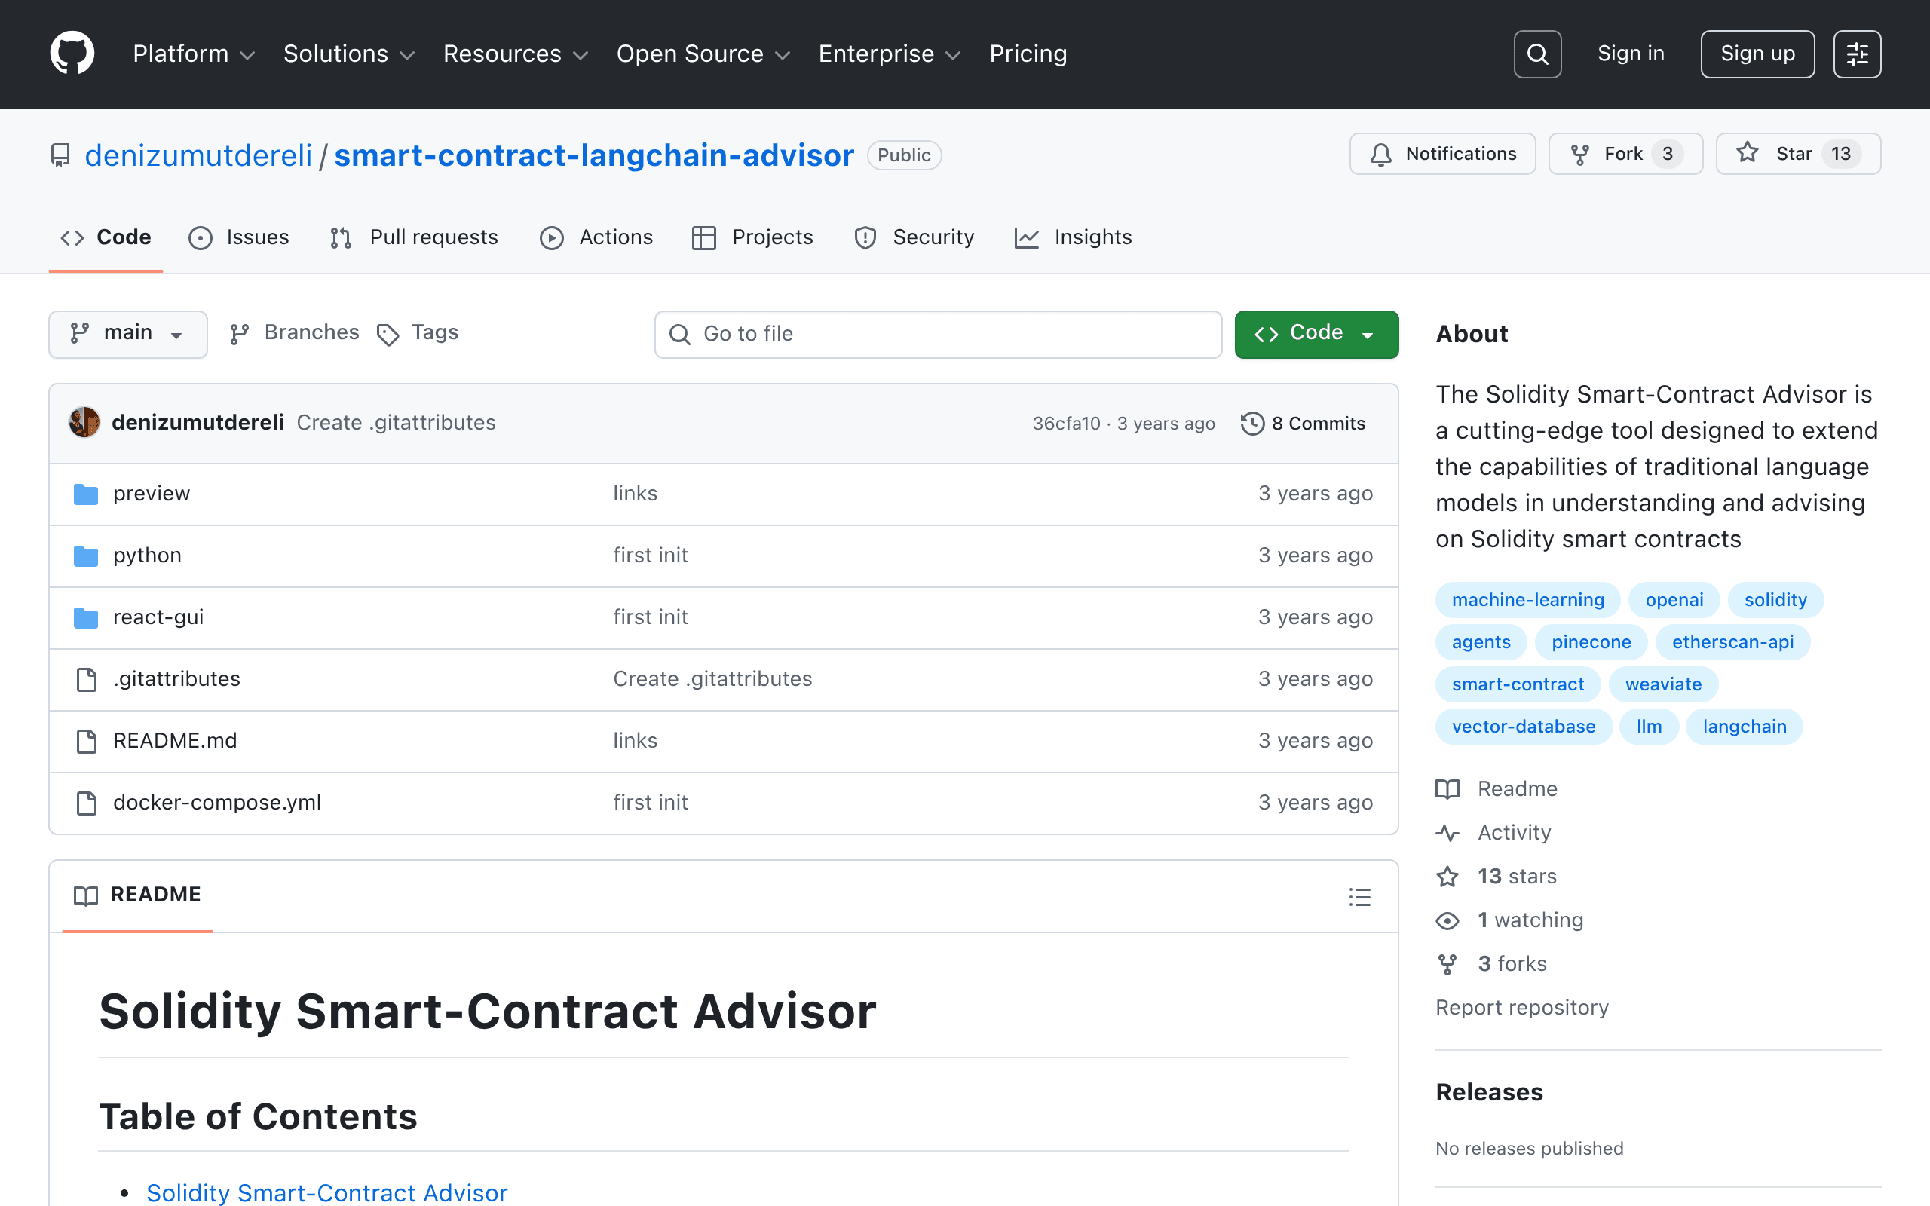
Task: Select the smart-contract topic tag
Action: [x=1518, y=684]
